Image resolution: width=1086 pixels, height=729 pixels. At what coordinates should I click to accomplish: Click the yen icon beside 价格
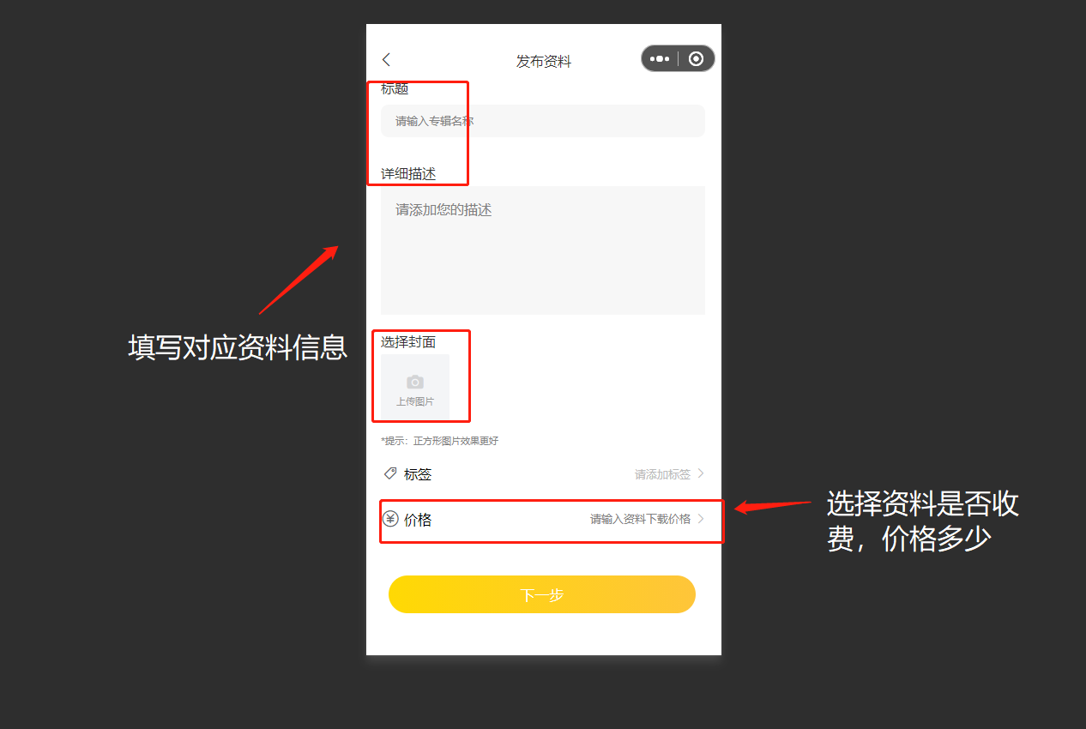coord(390,519)
